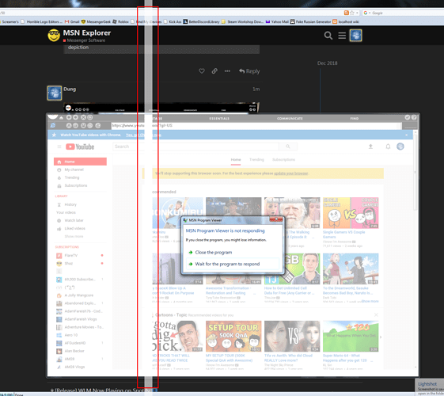This screenshot has width=444, height=396.
Task: Switch to the Subscriptions tab on YouTube
Action: 283,159
